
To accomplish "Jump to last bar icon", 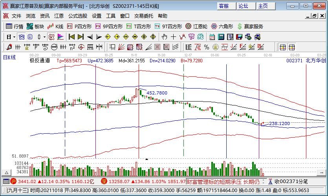I will tap(81, 37).
